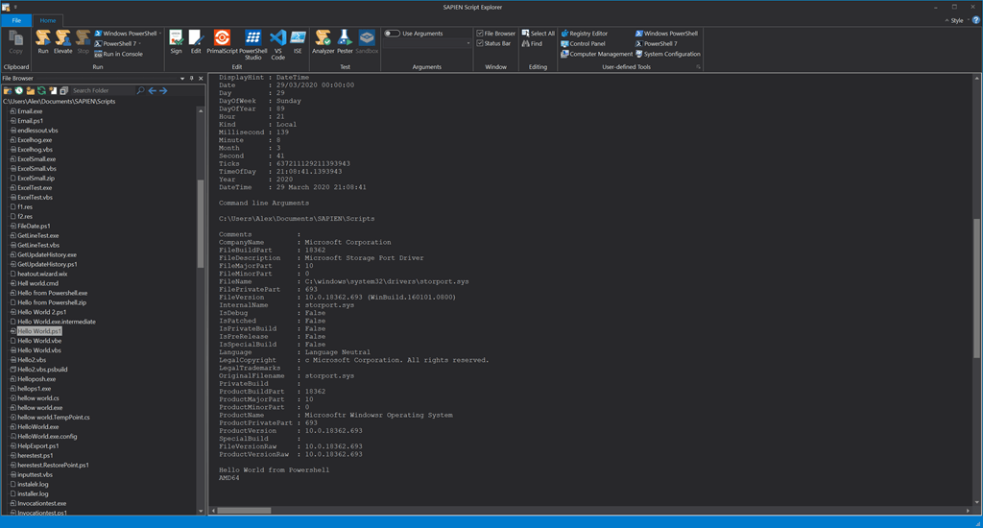The width and height of the screenshot is (983, 528).
Task: Select Excelhog.vbs in file list
Action: point(36,149)
